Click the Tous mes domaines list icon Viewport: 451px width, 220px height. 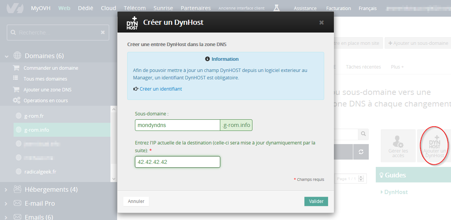(x=16, y=78)
